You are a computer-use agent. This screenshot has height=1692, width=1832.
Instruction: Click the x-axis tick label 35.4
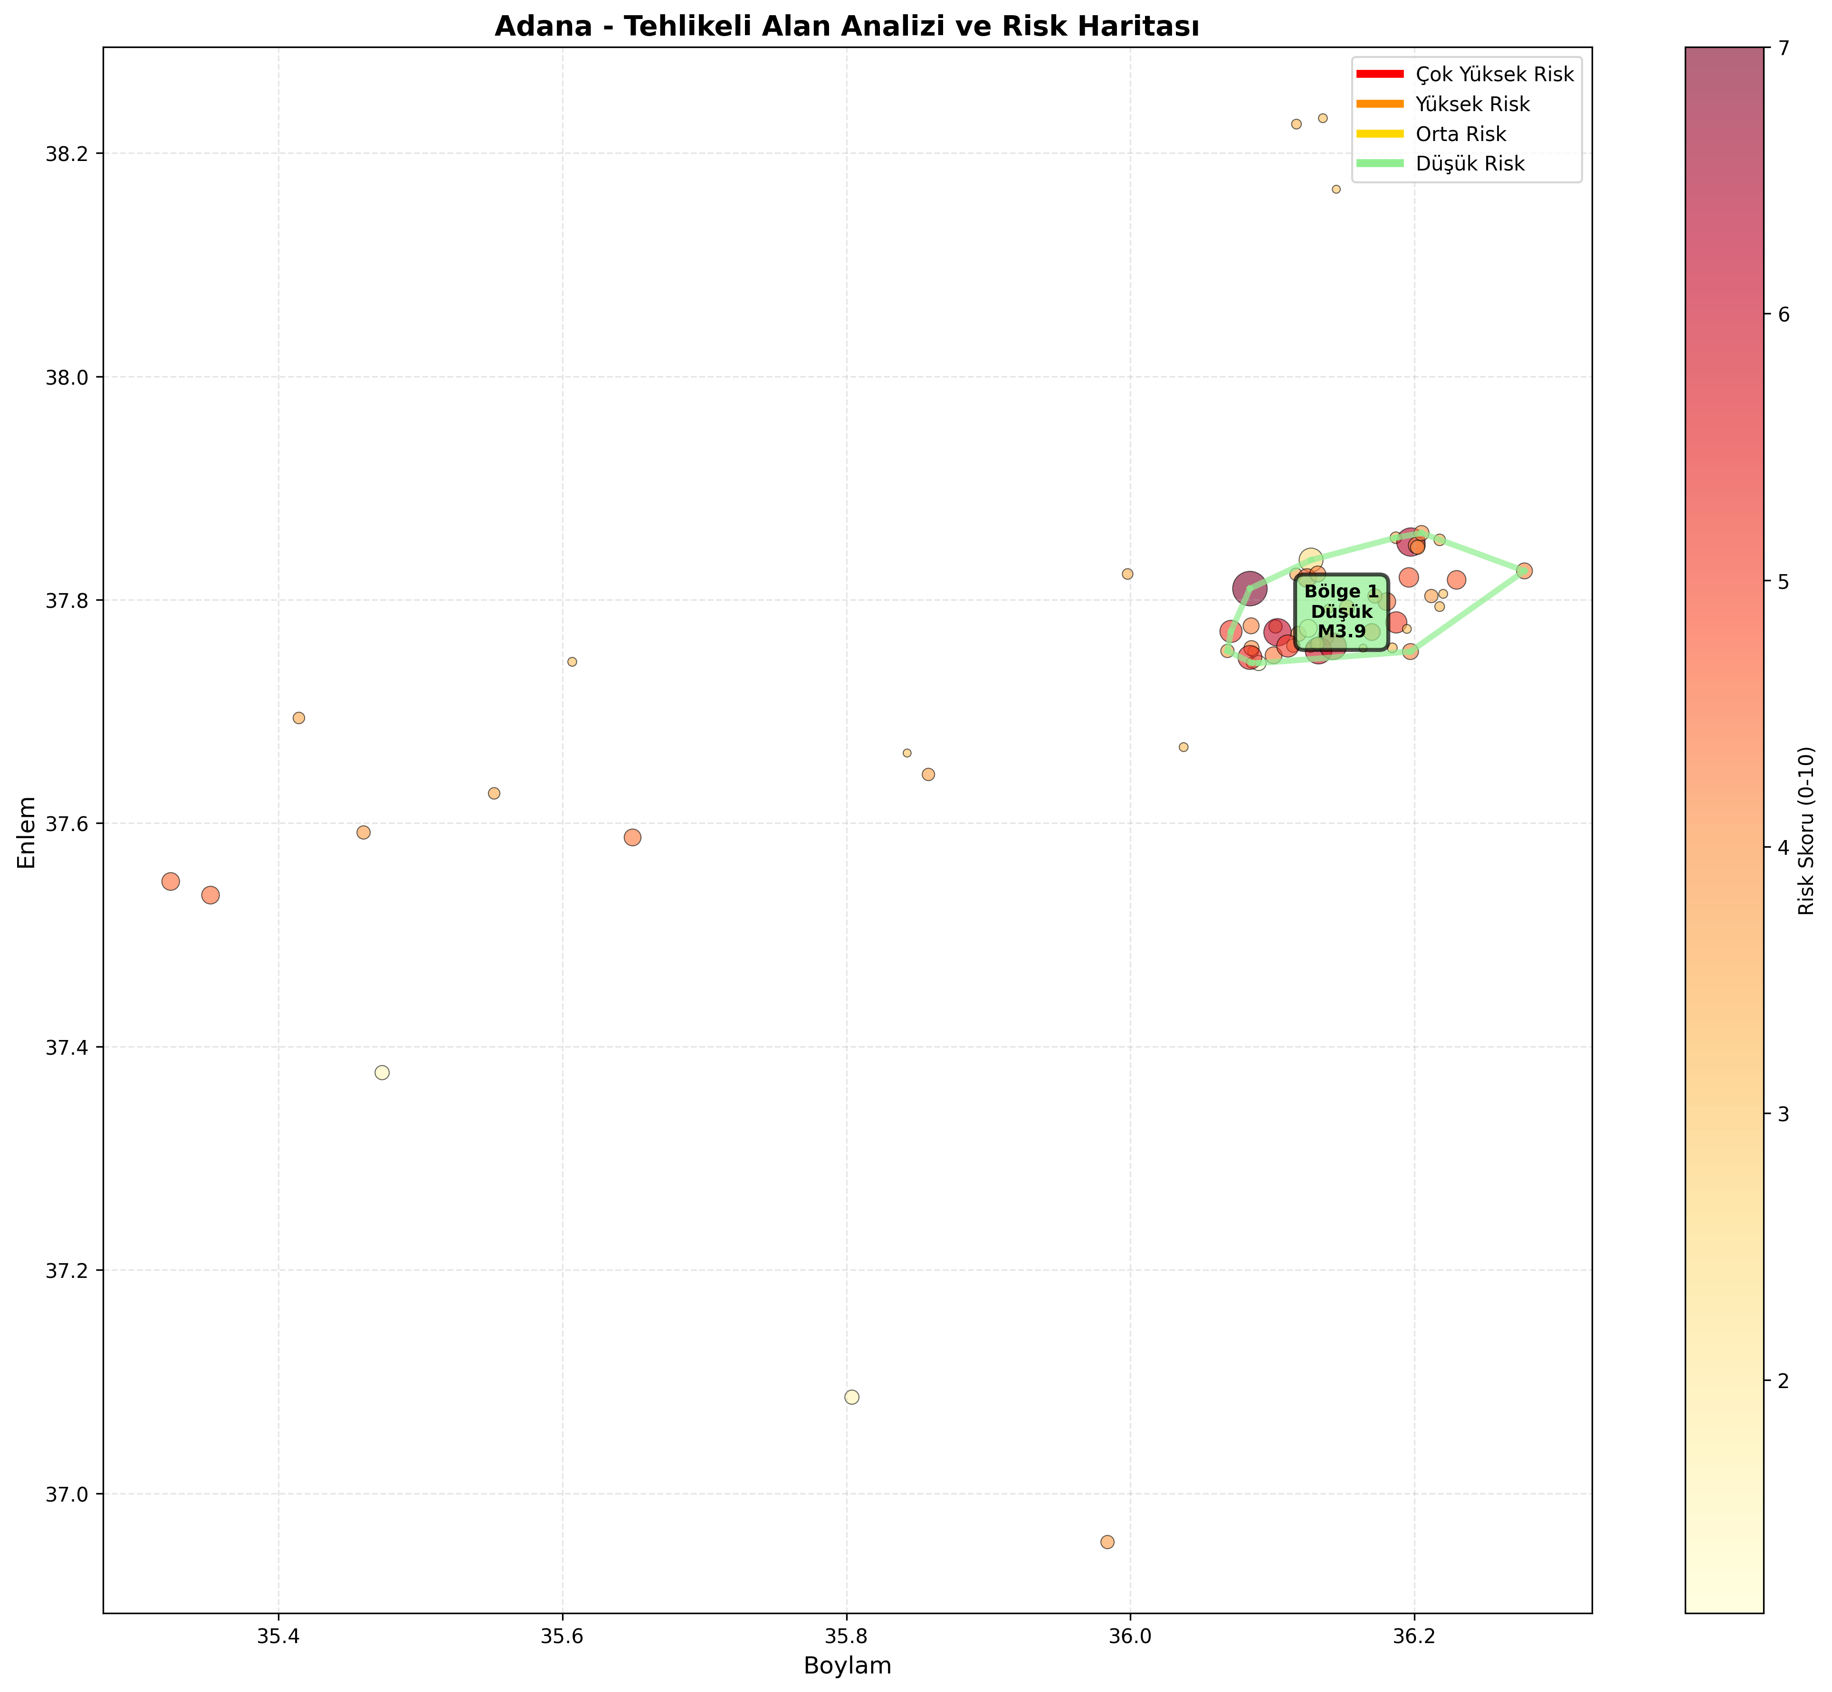(278, 1637)
